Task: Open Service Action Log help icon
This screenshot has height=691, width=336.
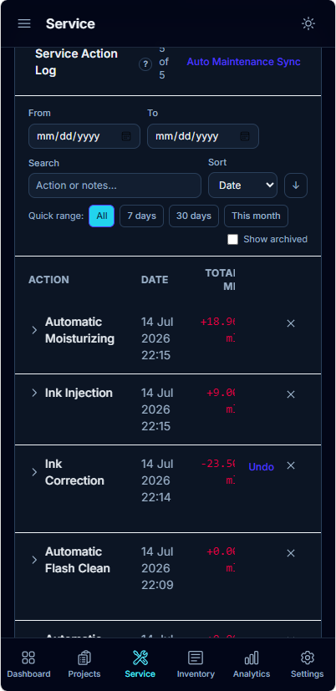Action: click(x=145, y=64)
